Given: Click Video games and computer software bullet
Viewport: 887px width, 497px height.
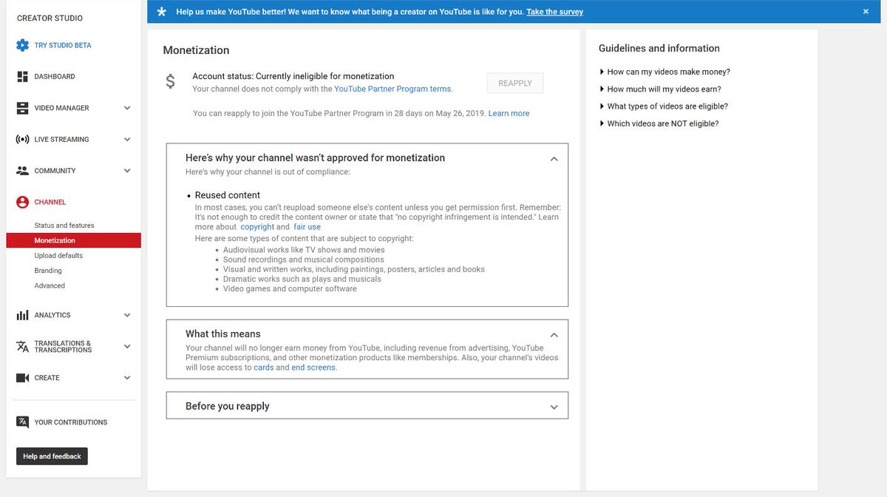Looking at the screenshot, I should [x=290, y=288].
